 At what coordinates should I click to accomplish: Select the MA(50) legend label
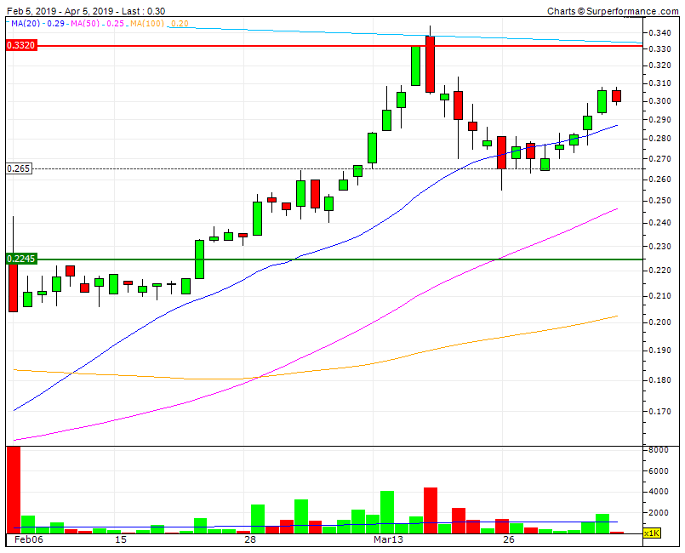click(86, 23)
